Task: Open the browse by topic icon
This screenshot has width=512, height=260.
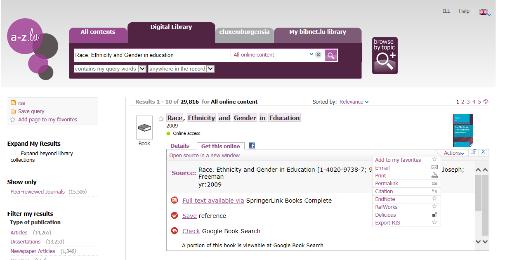Action: 385,56
